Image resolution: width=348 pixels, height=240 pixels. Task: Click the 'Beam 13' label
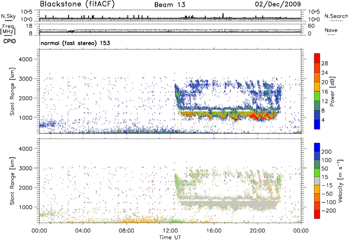(170, 5)
